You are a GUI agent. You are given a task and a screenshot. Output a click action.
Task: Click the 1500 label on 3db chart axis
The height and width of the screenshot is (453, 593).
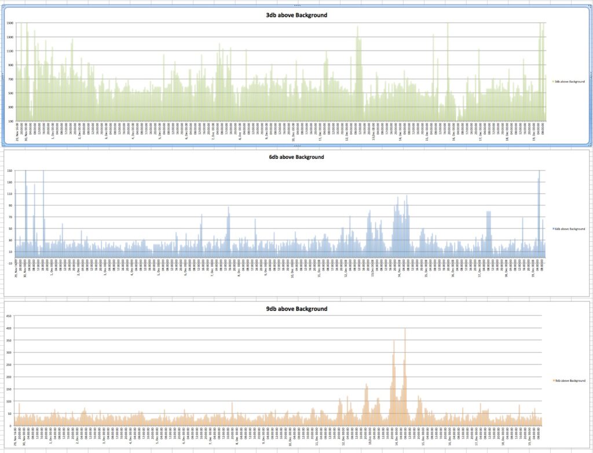(10, 23)
